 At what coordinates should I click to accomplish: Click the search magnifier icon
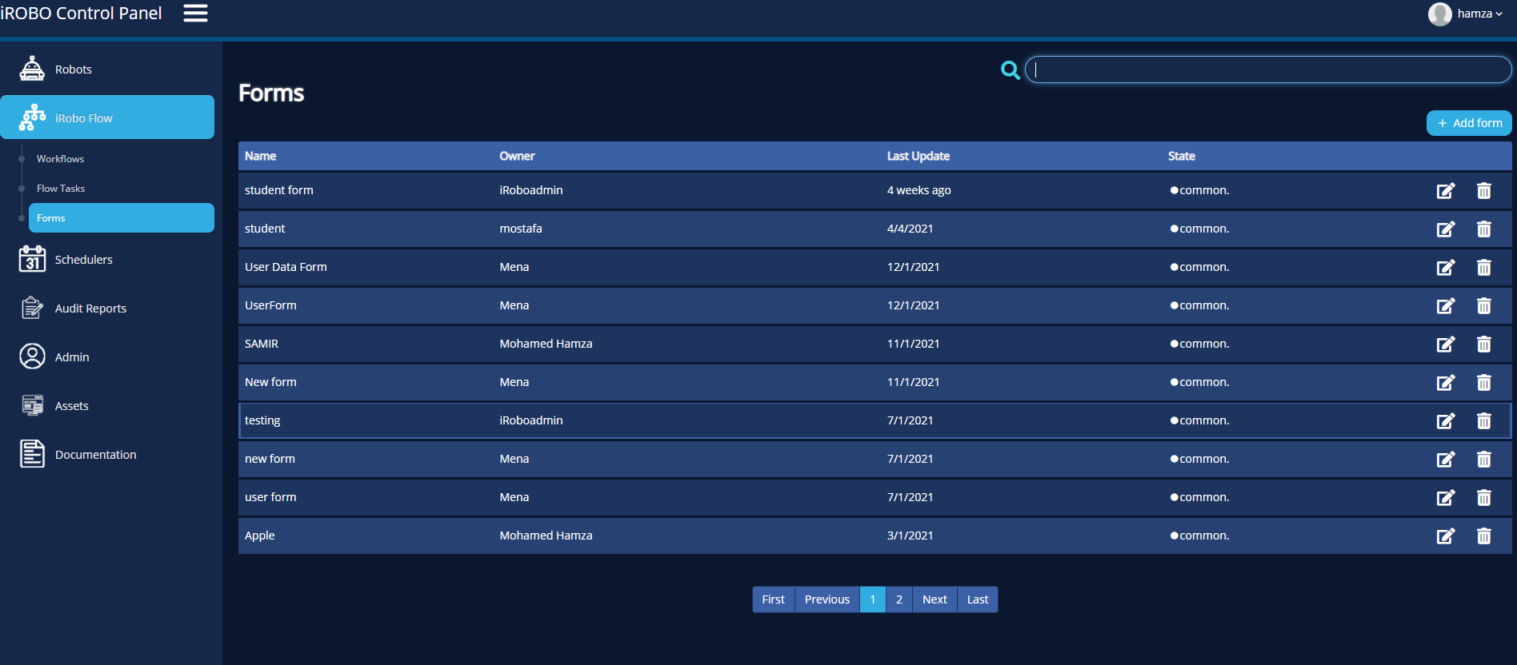coord(1010,70)
